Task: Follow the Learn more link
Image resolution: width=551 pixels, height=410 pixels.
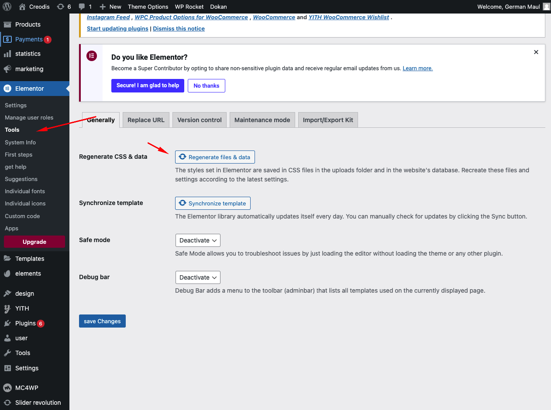Action: tap(418, 68)
